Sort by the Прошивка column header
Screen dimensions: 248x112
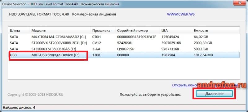point(103,30)
